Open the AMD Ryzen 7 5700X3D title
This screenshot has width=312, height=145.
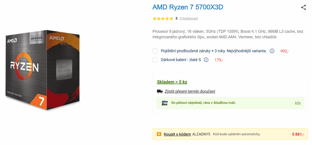coord(188,7)
